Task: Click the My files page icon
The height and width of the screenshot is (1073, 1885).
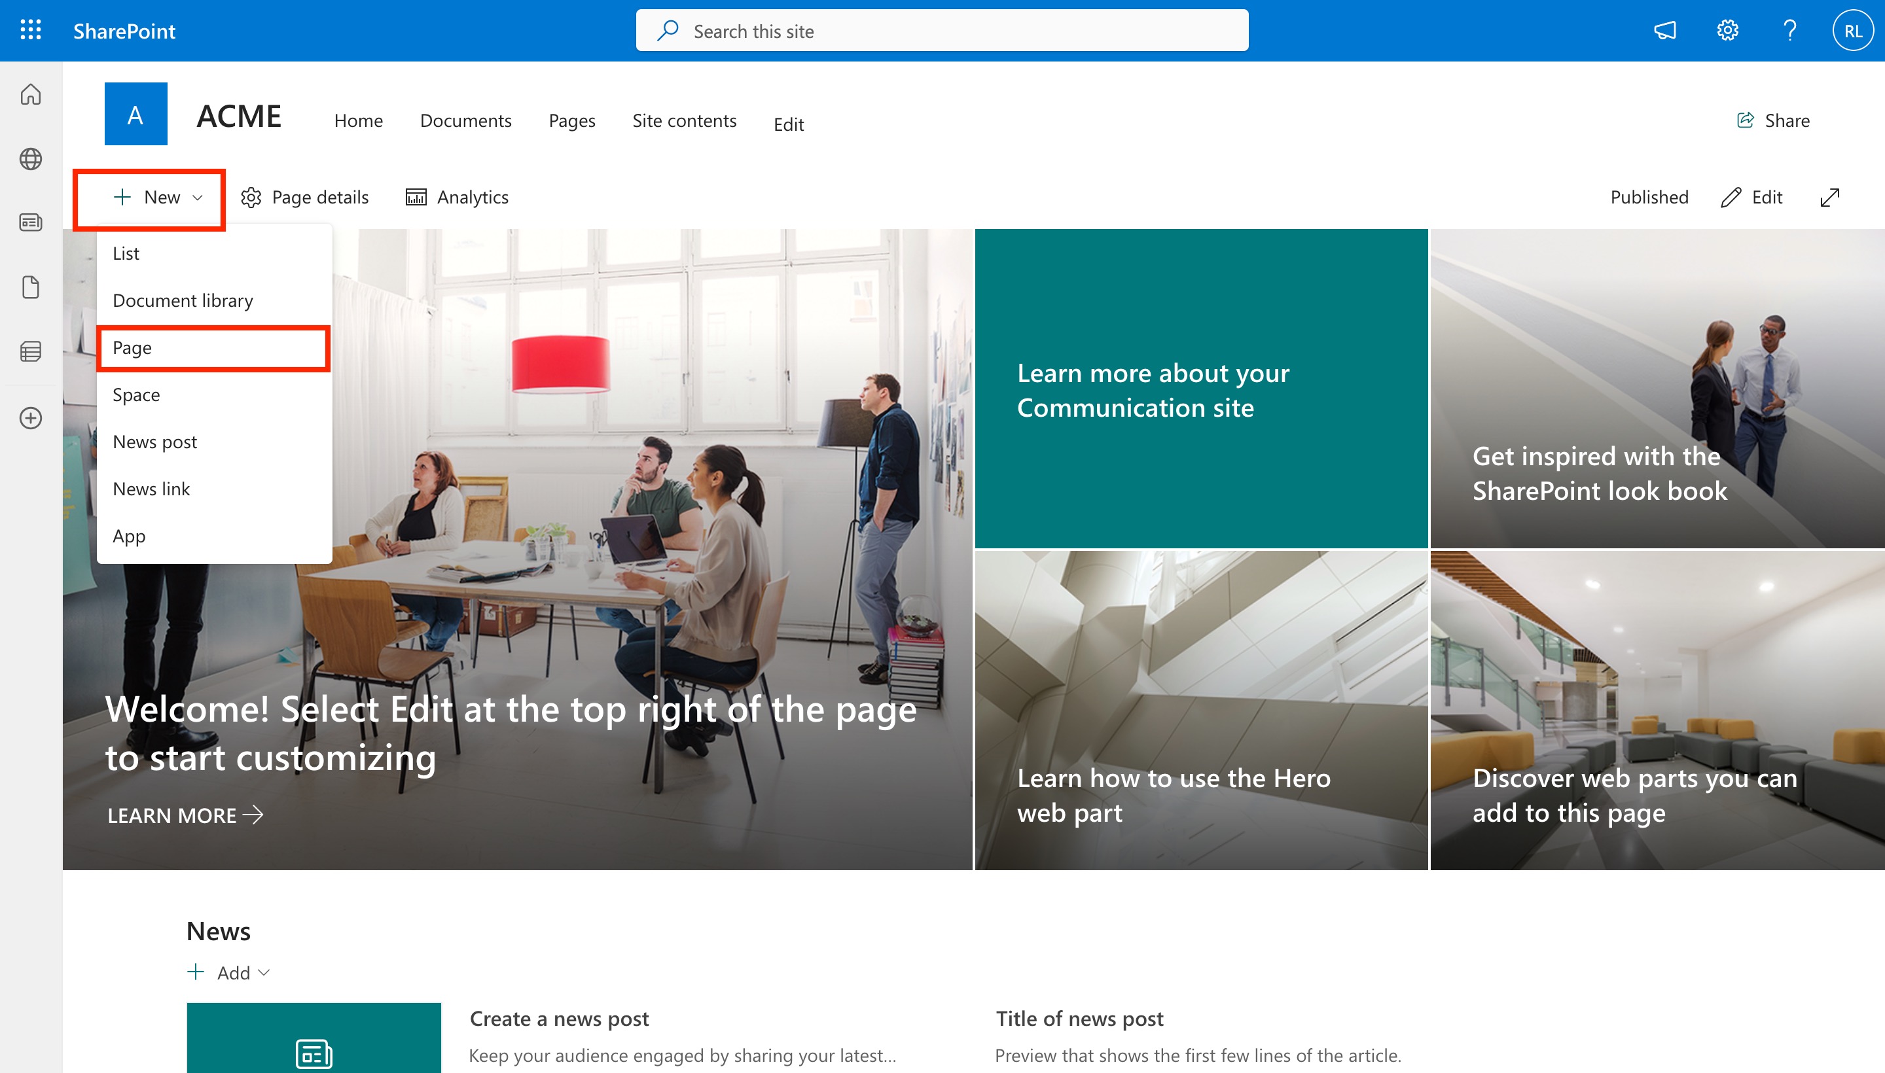Action: coord(30,287)
